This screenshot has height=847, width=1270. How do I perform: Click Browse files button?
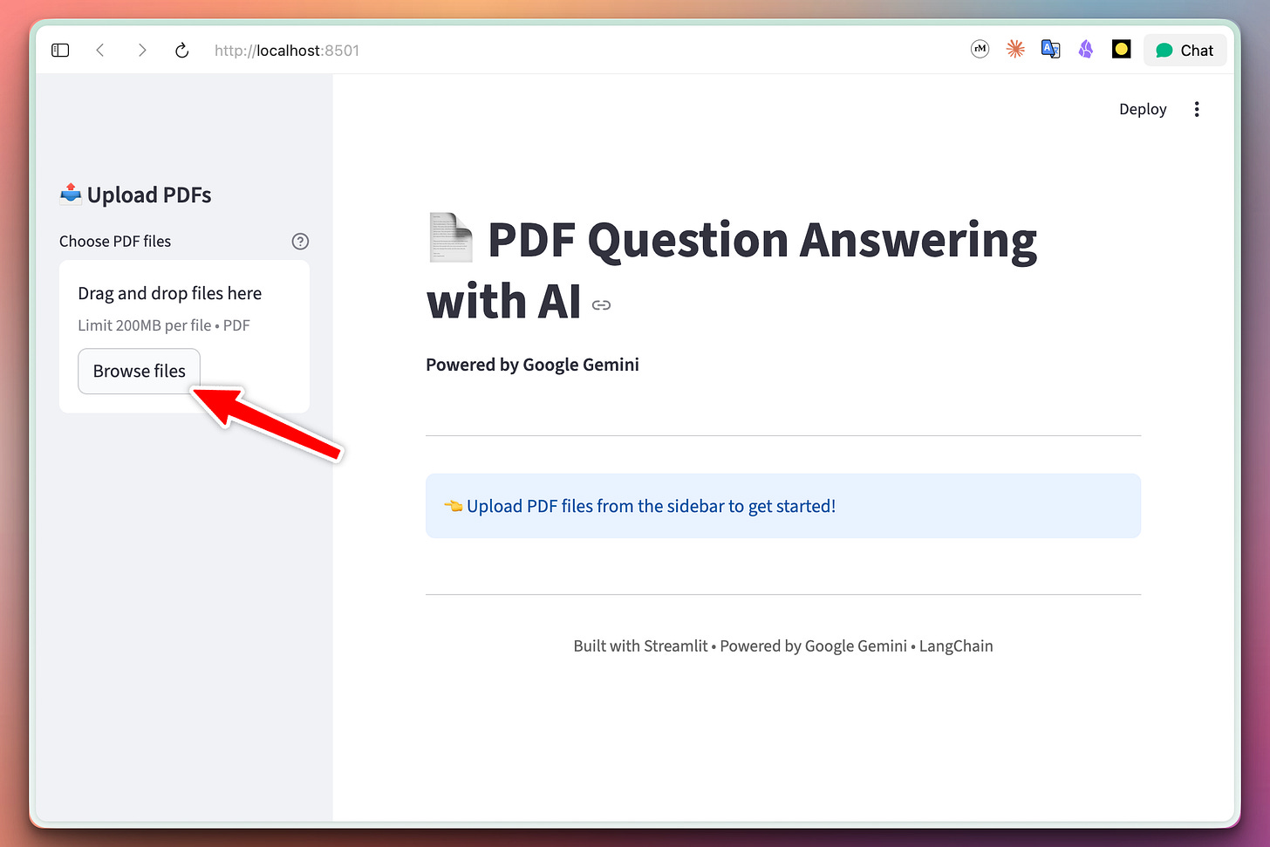[x=140, y=372]
